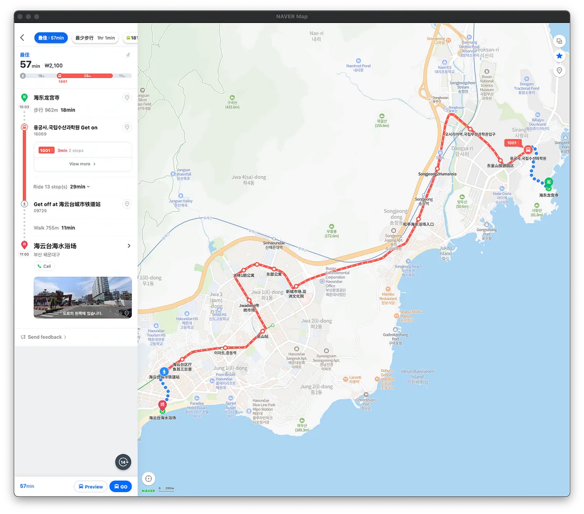The width and height of the screenshot is (584, 514).
Task: Toggle the blue star favorites button
Action: pos(559,56)
